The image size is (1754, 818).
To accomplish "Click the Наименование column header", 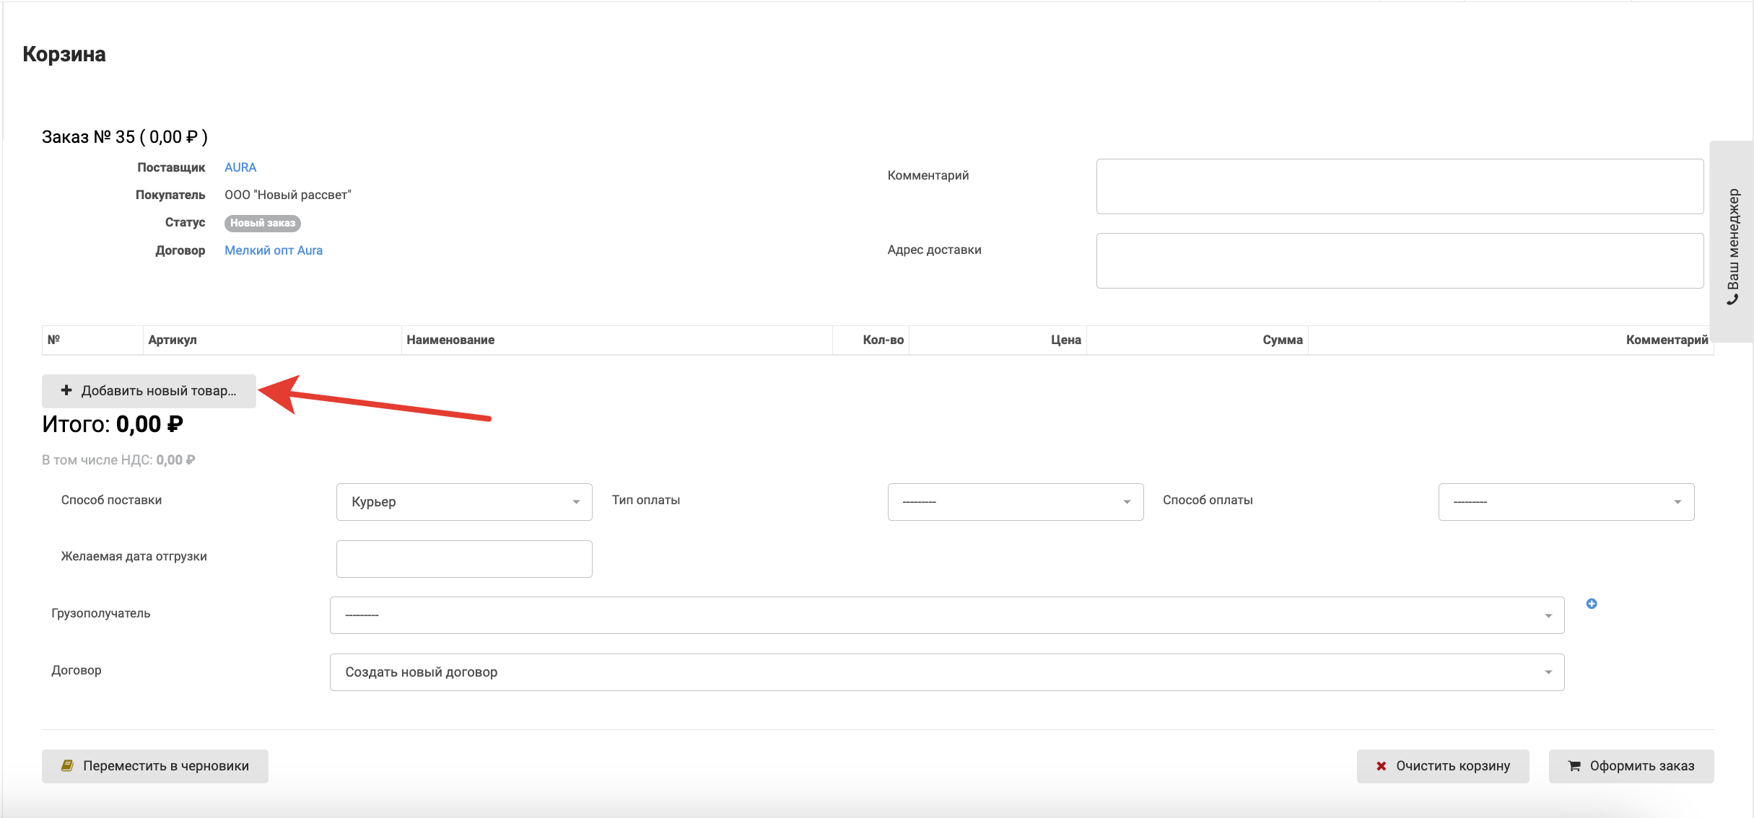I will (450, 340).
